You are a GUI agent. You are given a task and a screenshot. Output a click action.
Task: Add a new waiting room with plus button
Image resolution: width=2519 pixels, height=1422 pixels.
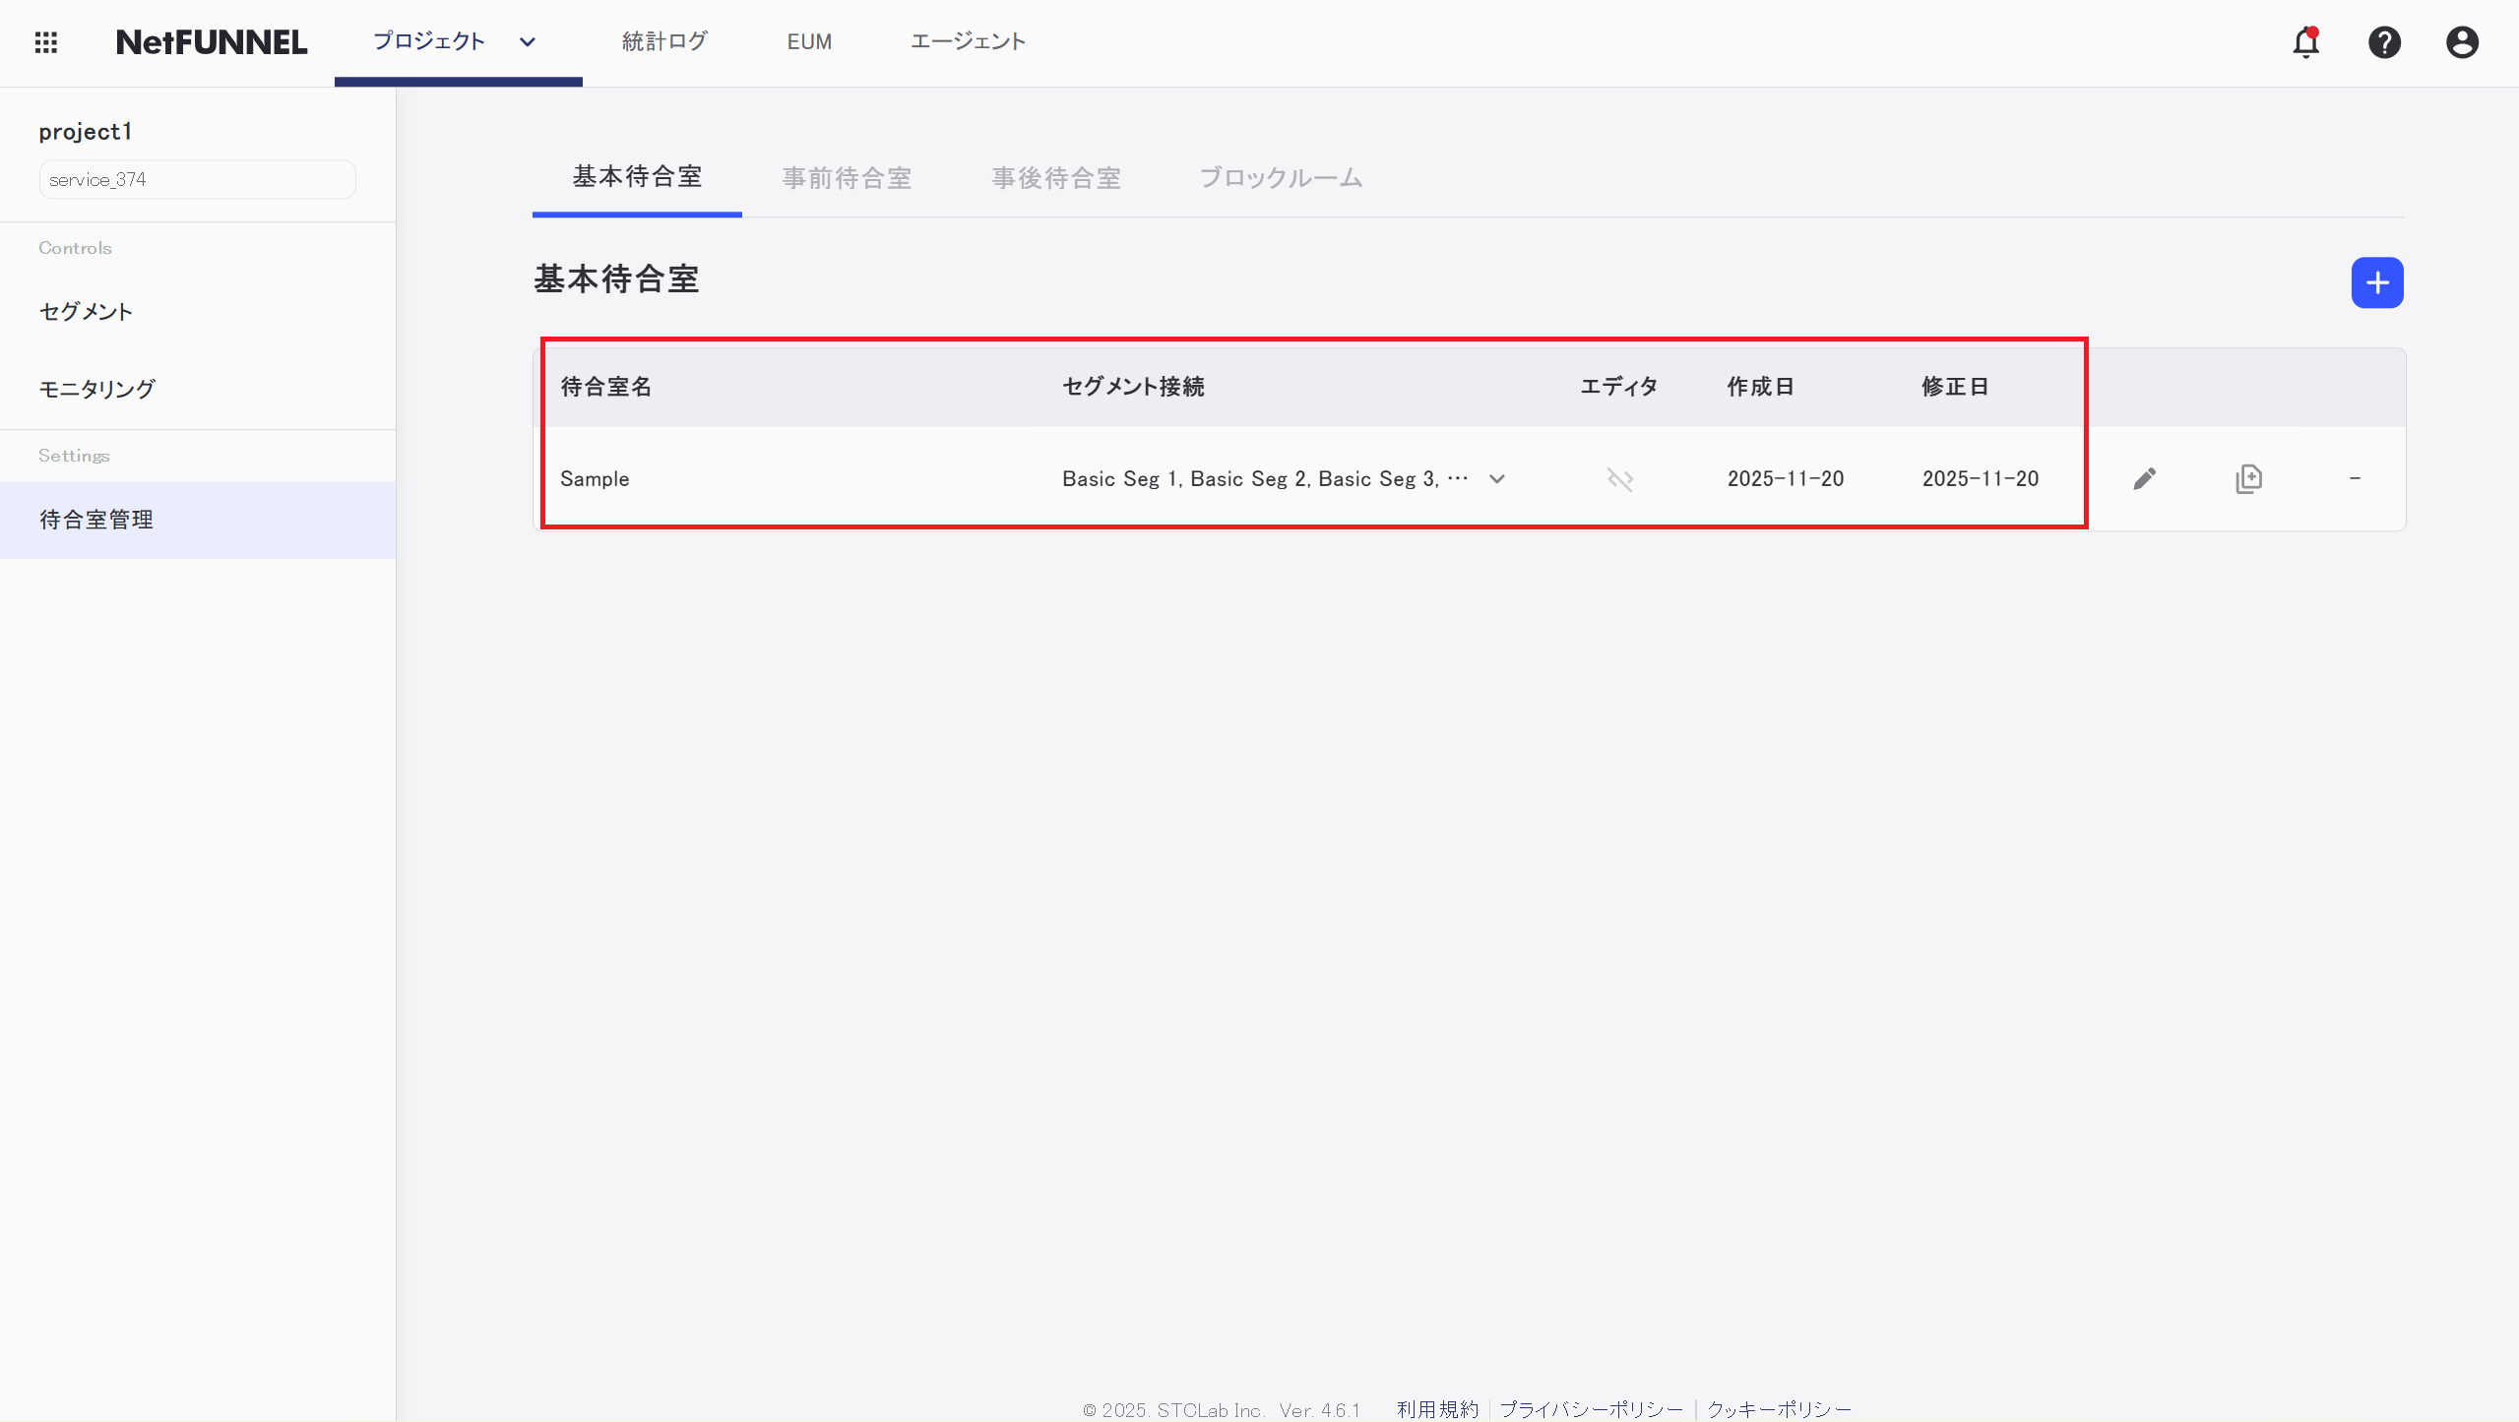pos(2376,282)
